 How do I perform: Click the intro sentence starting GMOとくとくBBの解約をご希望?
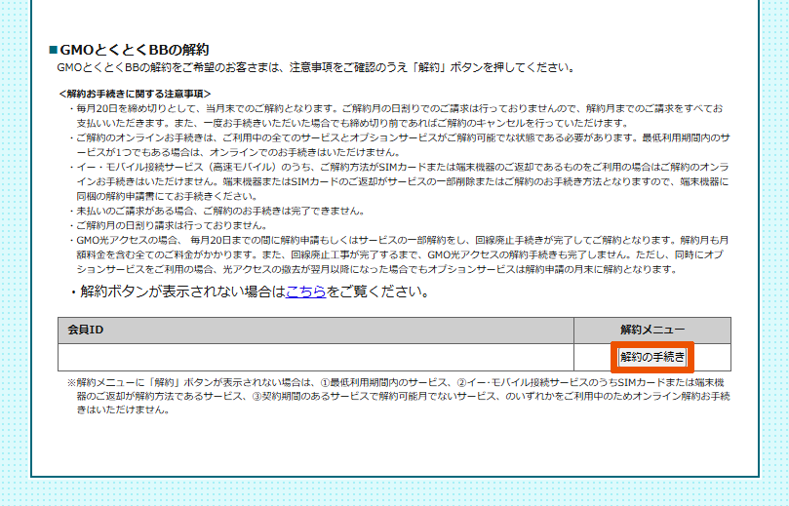click(x=312, y=68)
